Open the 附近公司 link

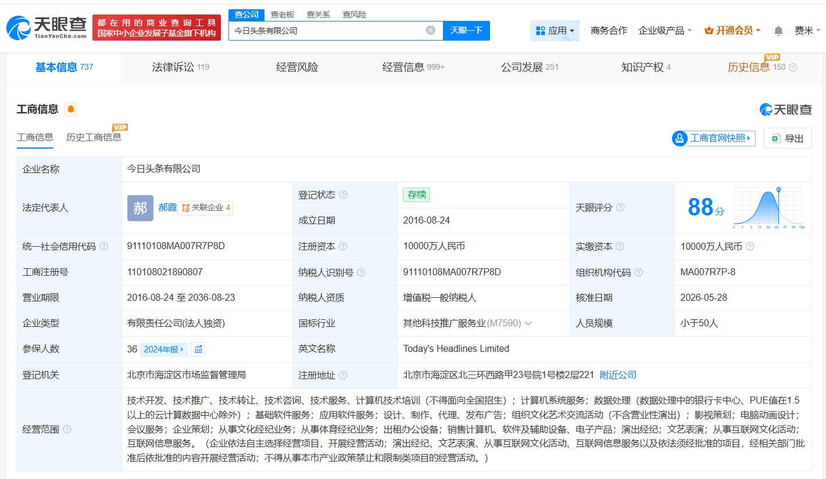618,375
